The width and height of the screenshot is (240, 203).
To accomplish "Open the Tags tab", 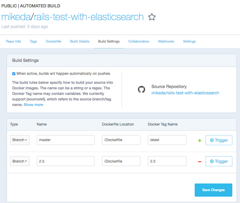I will (33, 41).
